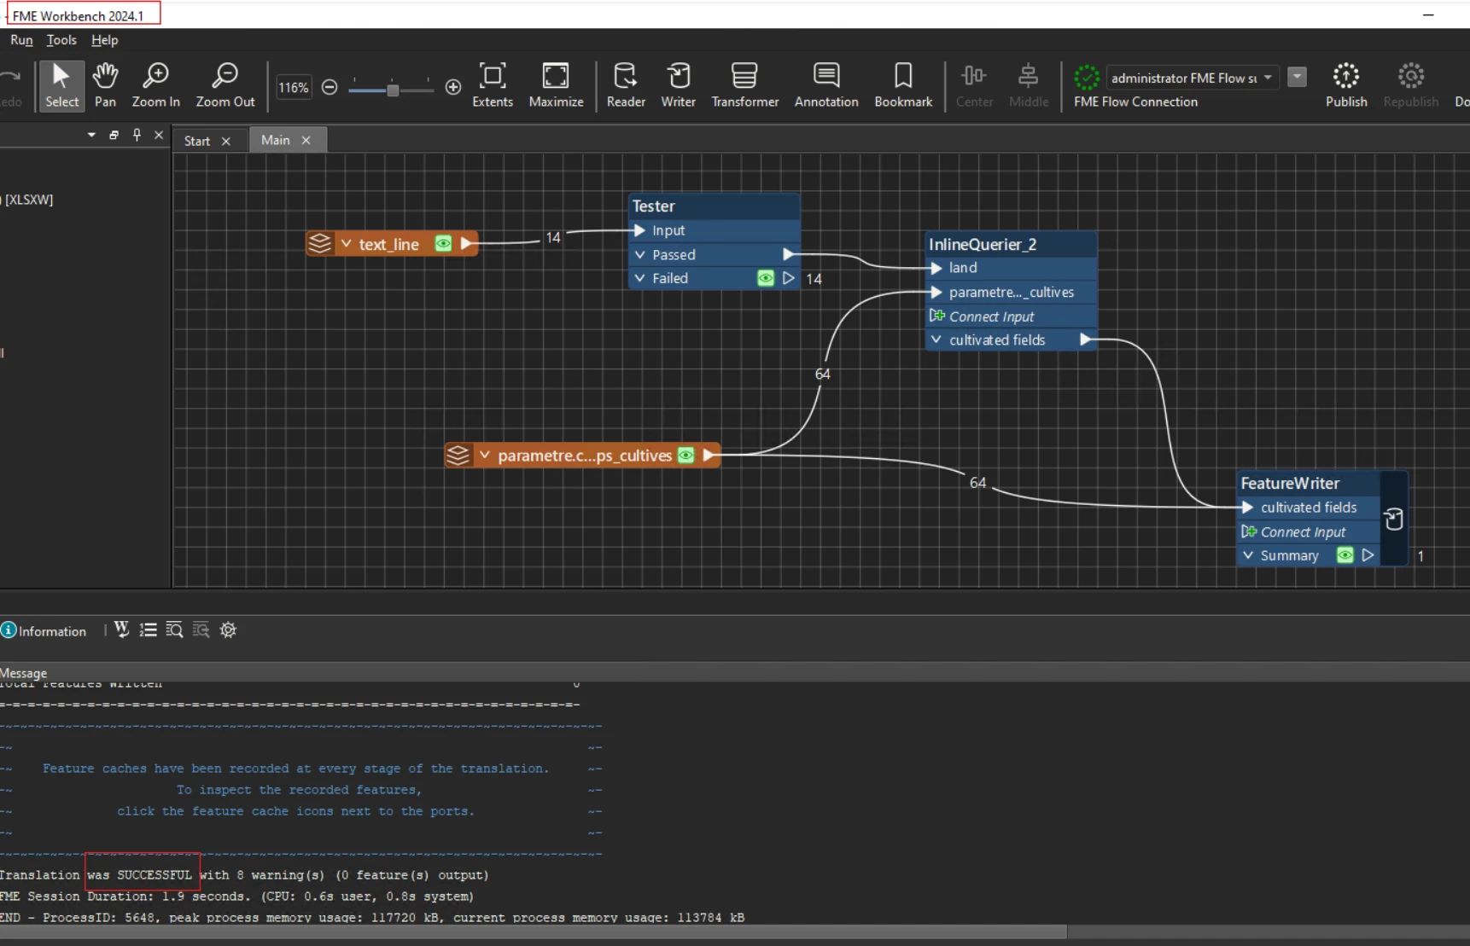Viewport: 1470px width, 946px height.
Task: Open the Tools menu
Action: click(x=61, y=40)
